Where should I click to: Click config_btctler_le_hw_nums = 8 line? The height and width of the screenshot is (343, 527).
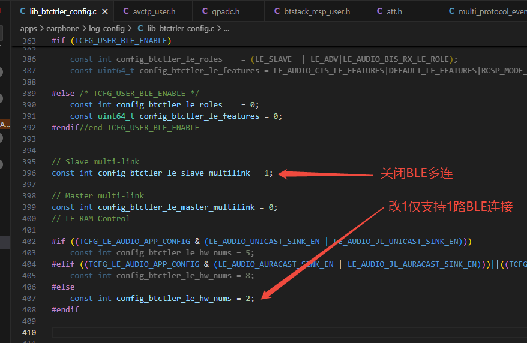162,276
